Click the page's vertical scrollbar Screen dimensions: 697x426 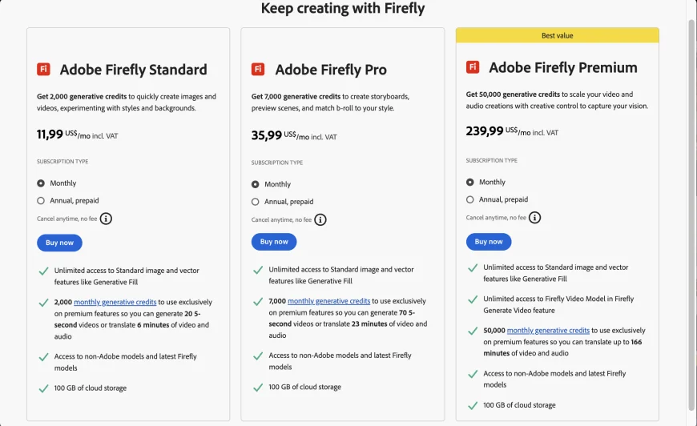pos(691,213)
